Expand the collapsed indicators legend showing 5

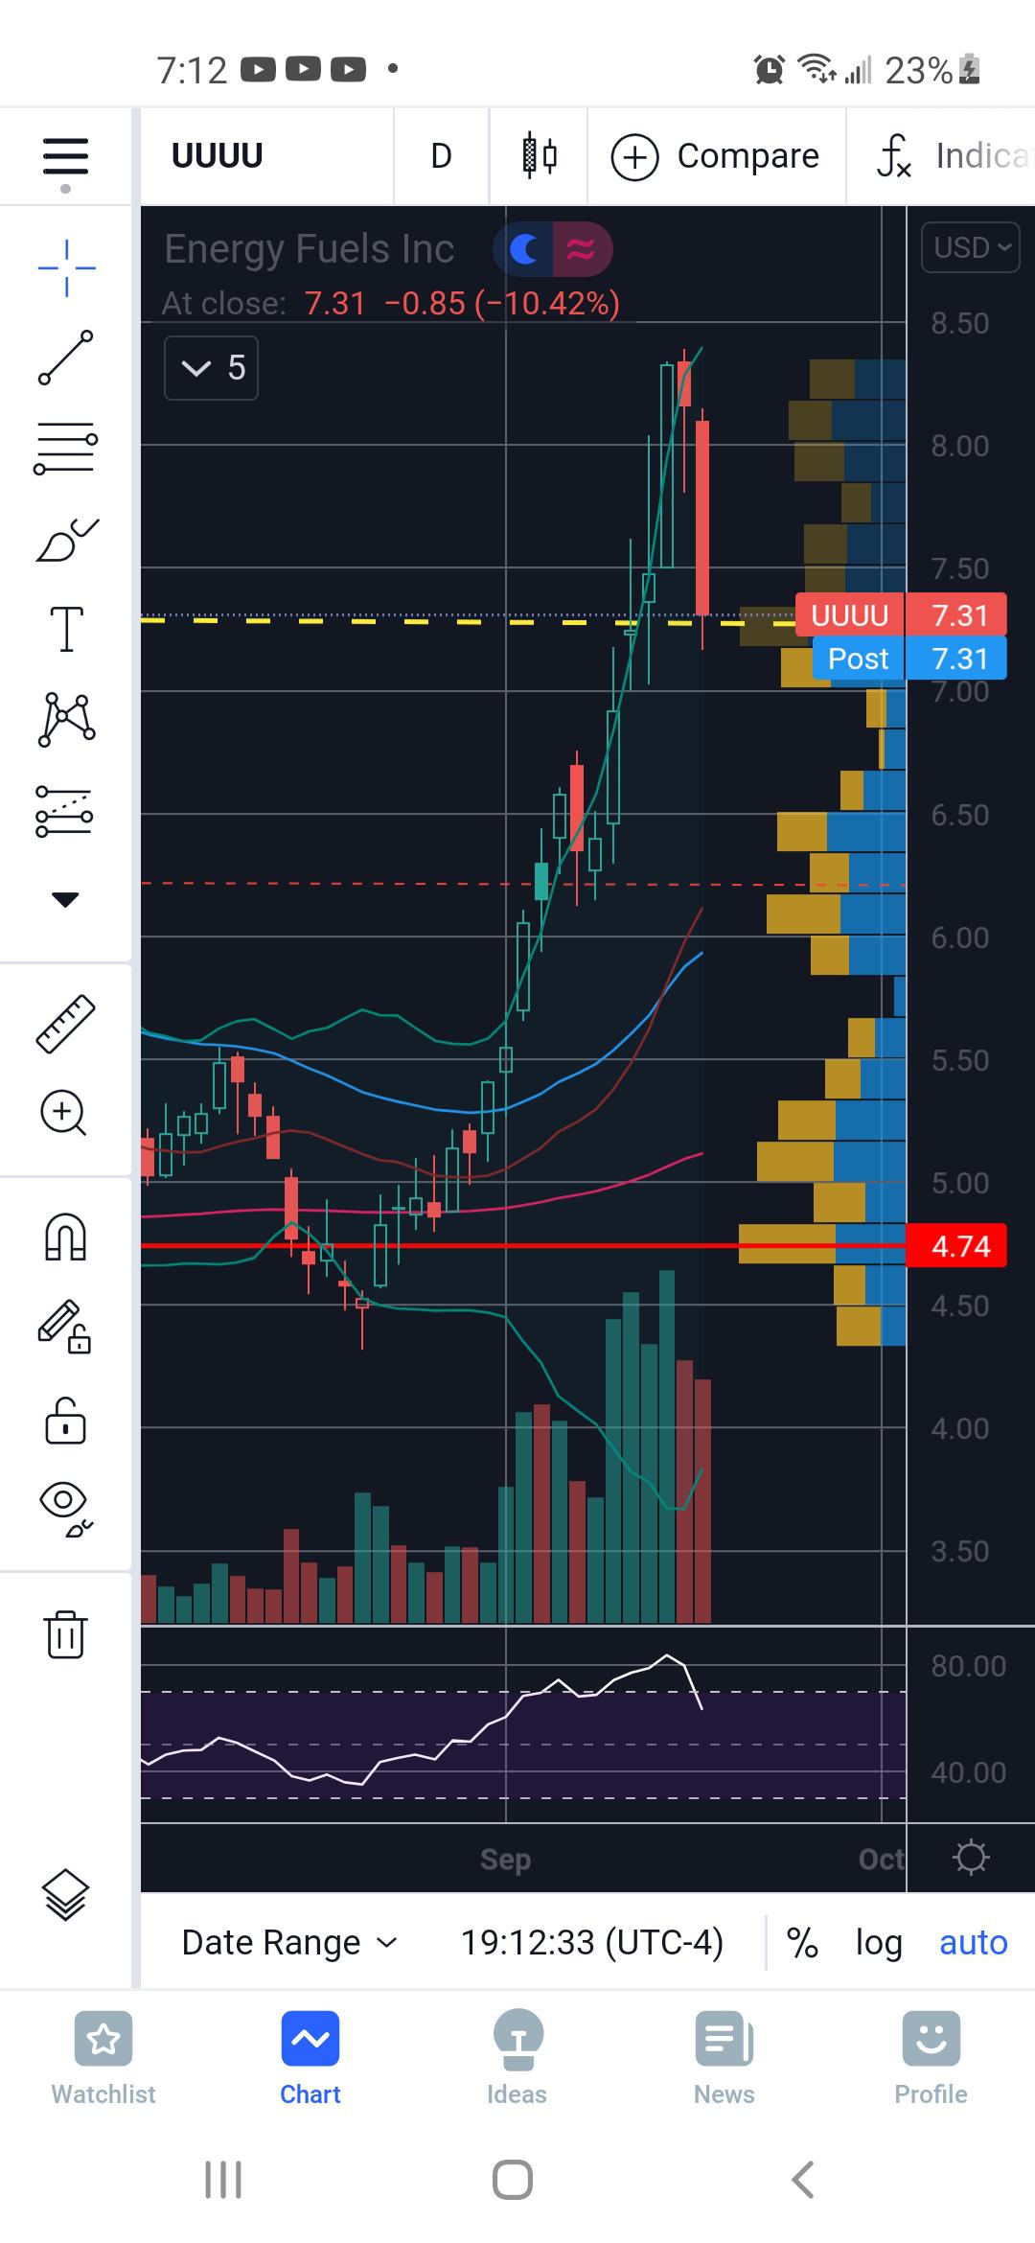point(212,368)
